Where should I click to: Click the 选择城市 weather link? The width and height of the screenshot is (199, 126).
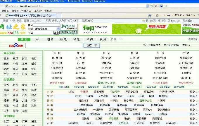87,21
